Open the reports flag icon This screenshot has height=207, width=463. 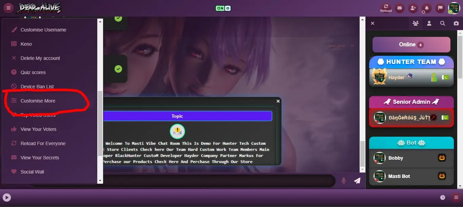[x=440, y=8]
